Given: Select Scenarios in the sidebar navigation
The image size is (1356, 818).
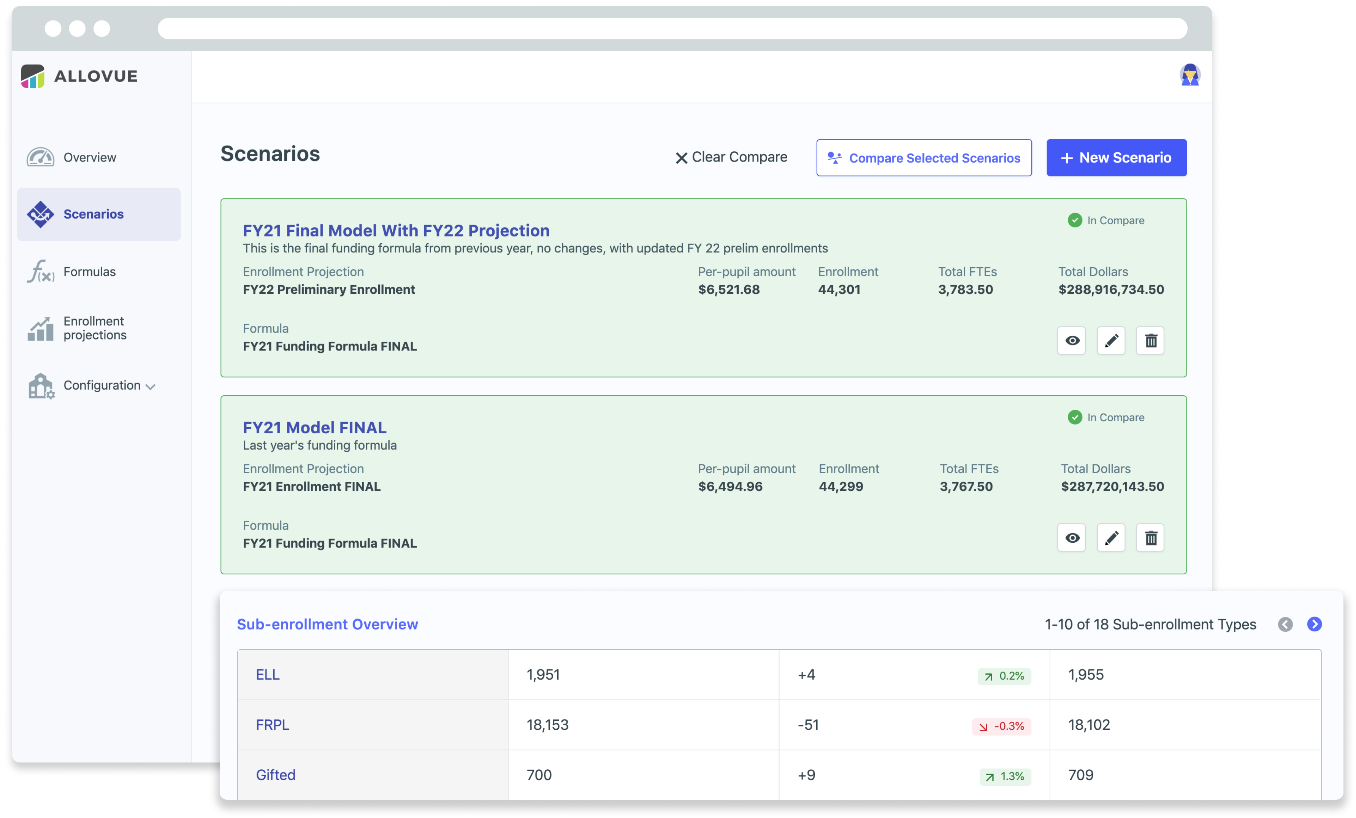Looking at the screenshot, I should pos(94,214).
